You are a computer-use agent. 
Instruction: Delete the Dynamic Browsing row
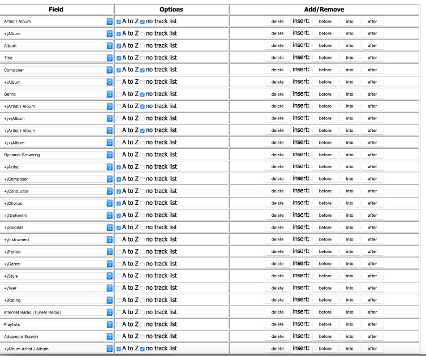(x=277, y=155)
